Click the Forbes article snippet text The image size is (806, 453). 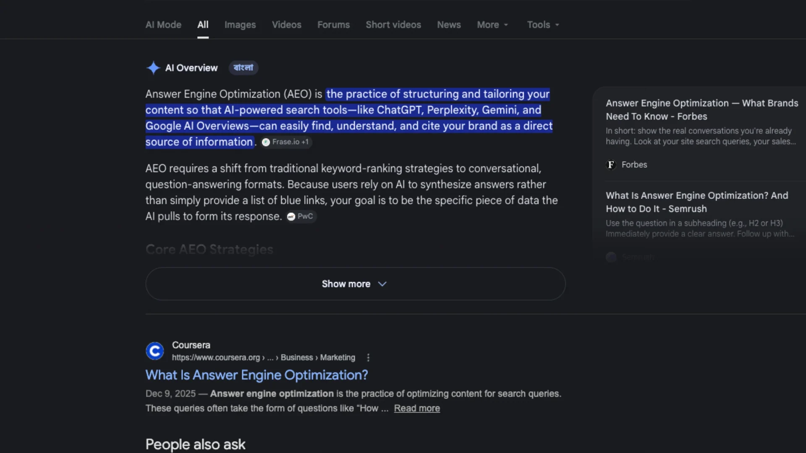tap(701, 136)
